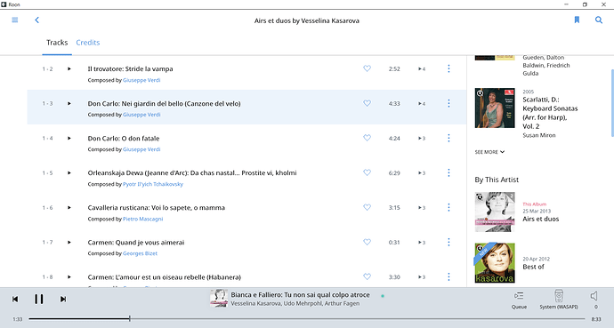Click track number 1 - 6

(47, 208)
